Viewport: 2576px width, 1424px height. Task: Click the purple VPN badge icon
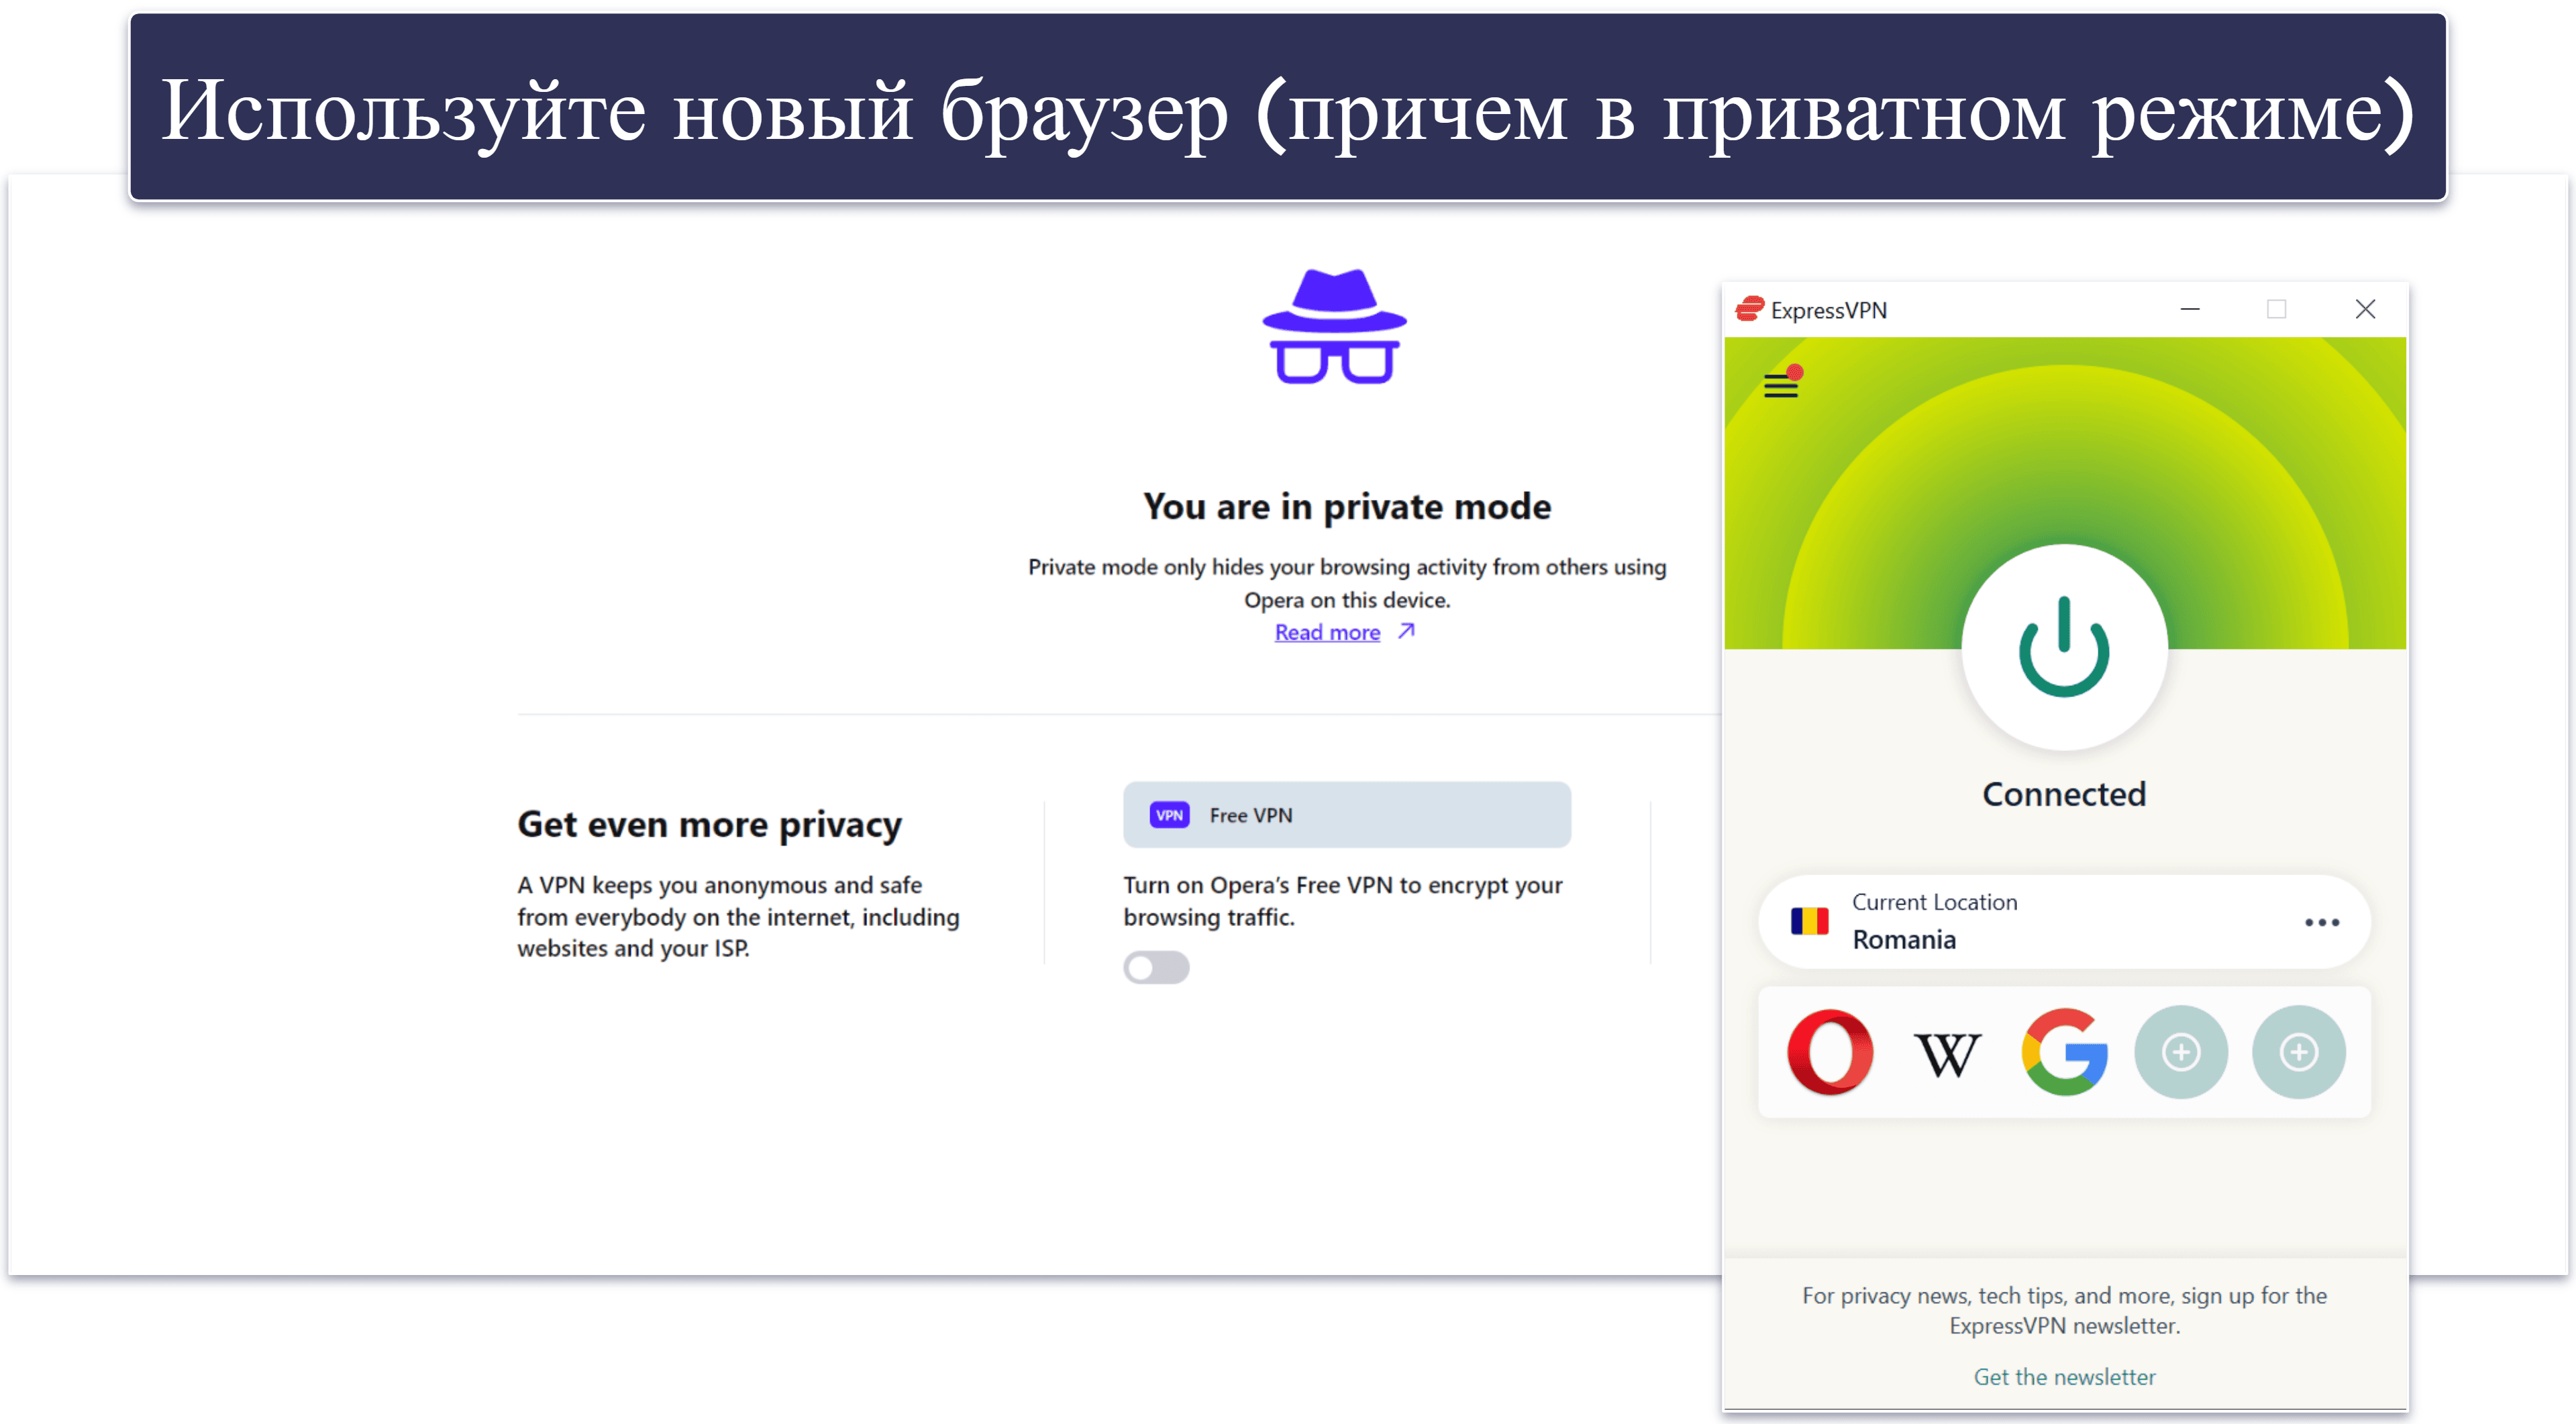[x=1169, y=815]
